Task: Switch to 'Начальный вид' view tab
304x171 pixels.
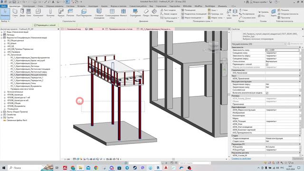Action: coord(73,29)
